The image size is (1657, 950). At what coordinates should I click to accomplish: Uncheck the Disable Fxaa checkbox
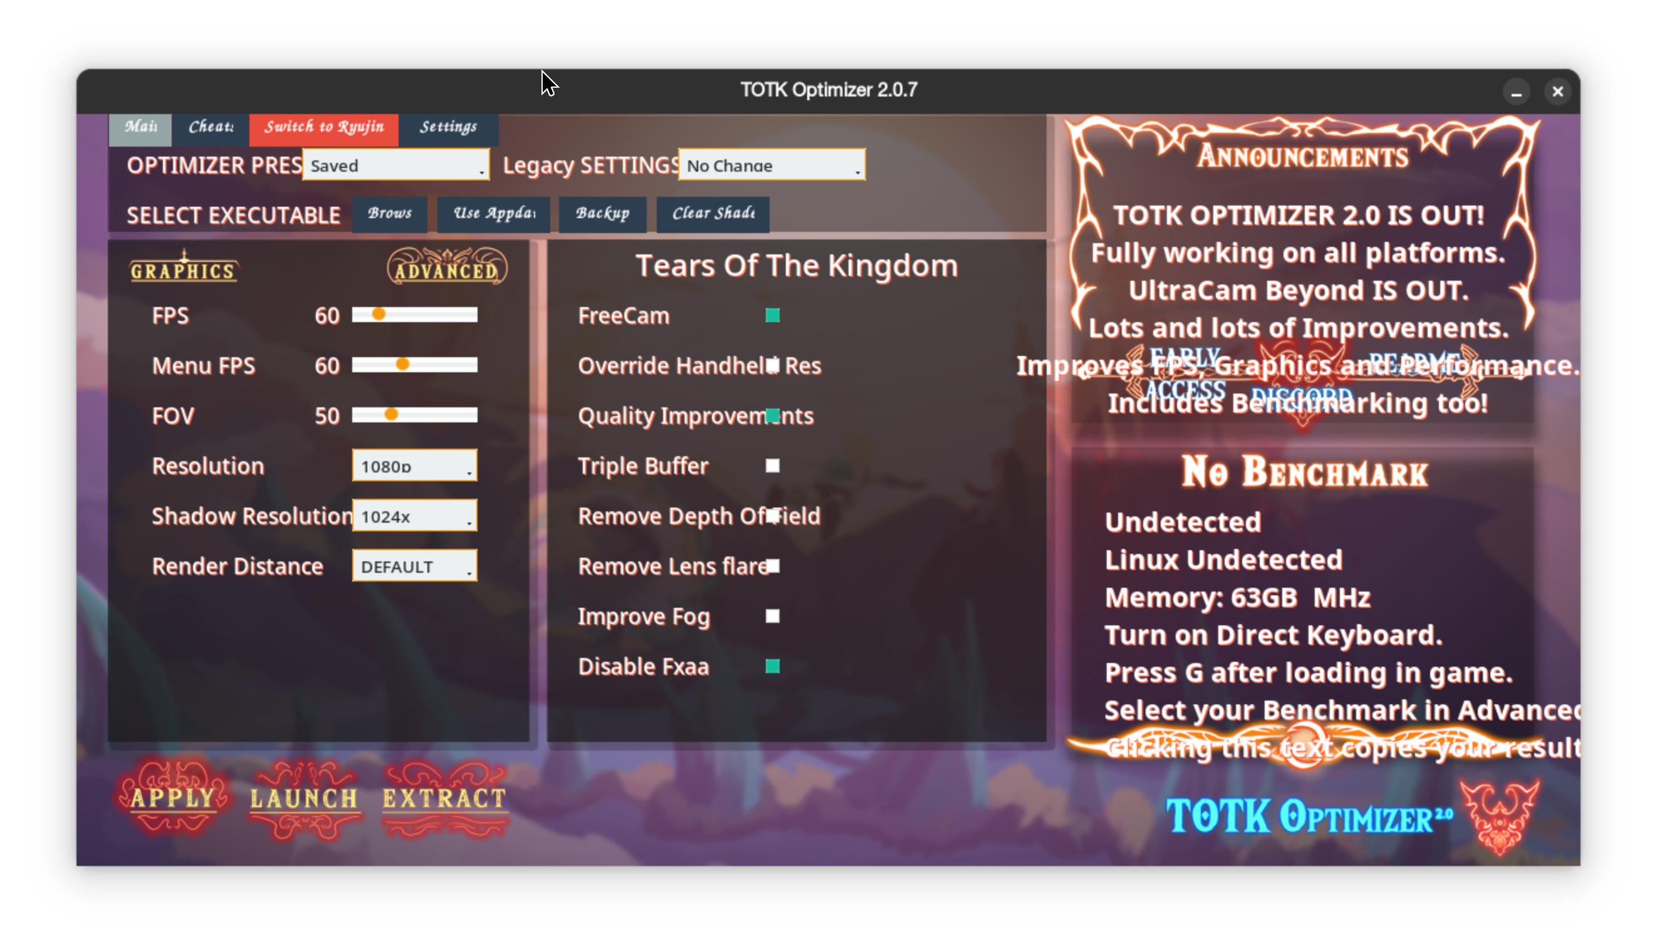click(x=772, y=666)
